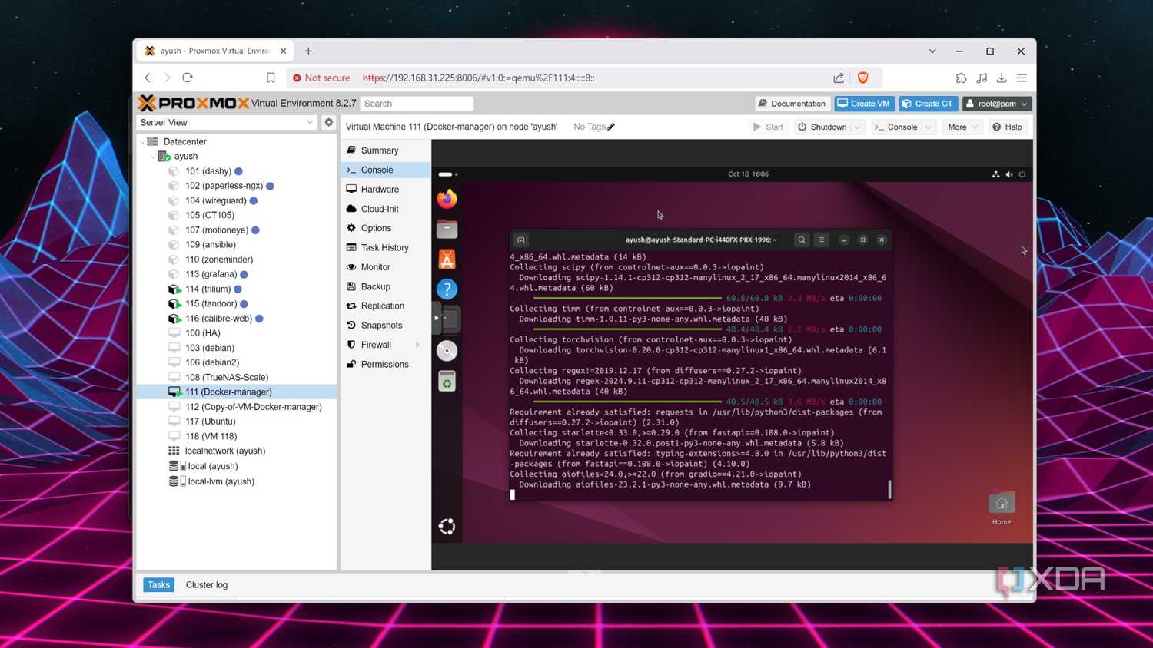1153x648 pixels.
Task: Open the Ubuntu clock Oct 18 16:06
Action: [748, 174]
